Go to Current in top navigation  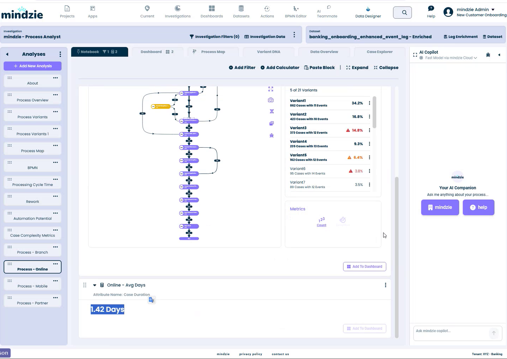[x=147, y=12]
